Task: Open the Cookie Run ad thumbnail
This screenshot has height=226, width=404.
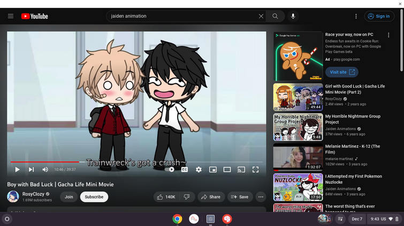Action: click(298, 56)
